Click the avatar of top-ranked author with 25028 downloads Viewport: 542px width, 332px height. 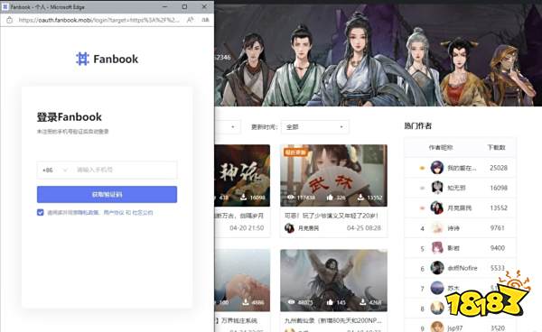tap(437, 168)
